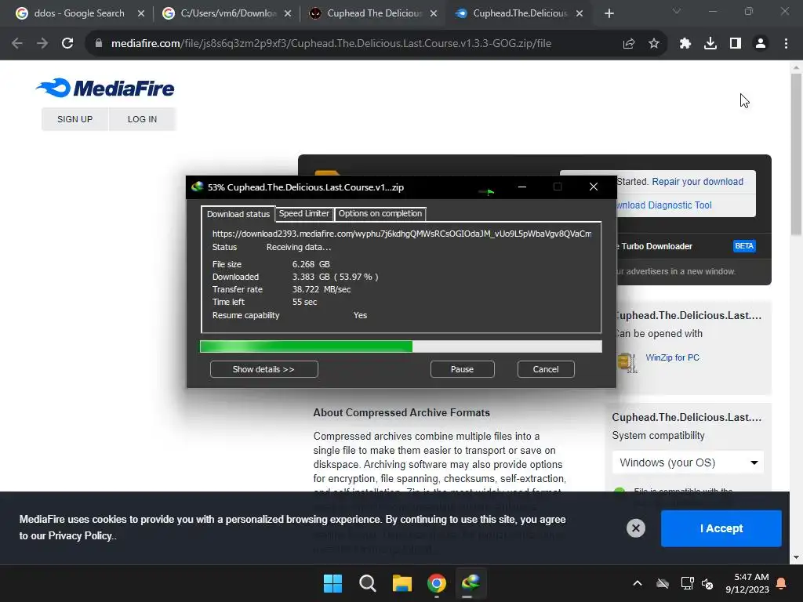This screenshot has width=803, height=602.
Task: Pause the Cuphead download
Action: [462, 369]
